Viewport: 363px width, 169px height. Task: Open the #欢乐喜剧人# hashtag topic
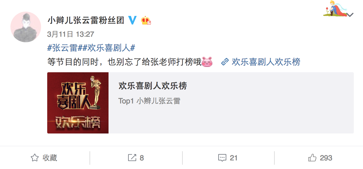(x=106, y=48)
